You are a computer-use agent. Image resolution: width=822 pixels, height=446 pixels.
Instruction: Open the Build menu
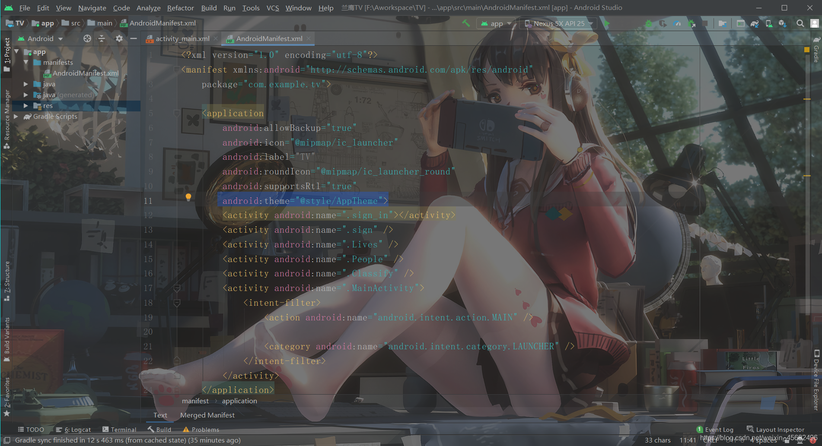209,8
